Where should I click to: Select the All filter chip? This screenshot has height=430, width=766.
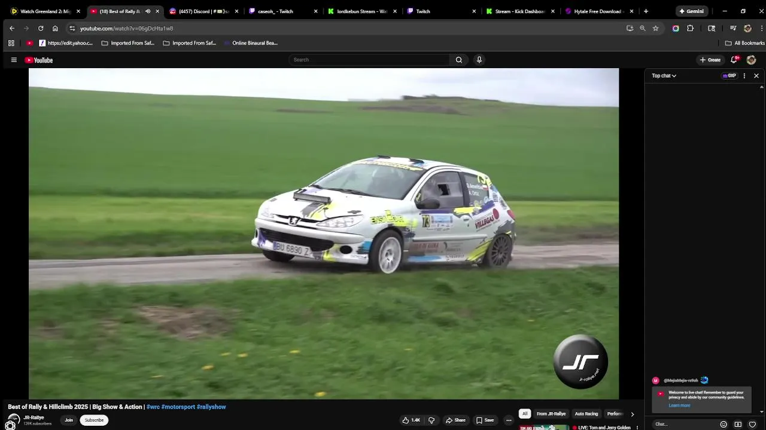coord(525,414)
